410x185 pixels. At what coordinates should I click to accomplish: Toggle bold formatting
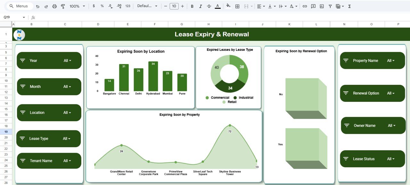(192, 6)
